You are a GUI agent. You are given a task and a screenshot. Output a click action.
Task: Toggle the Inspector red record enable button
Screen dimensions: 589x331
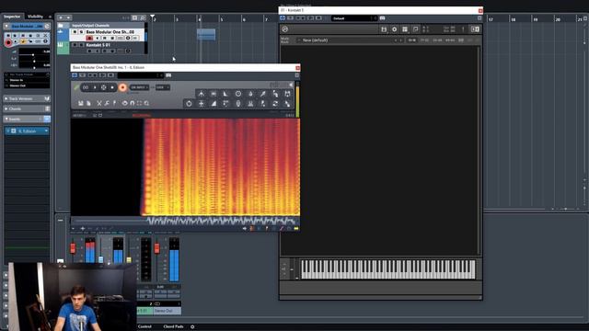(x=8, y=42)
